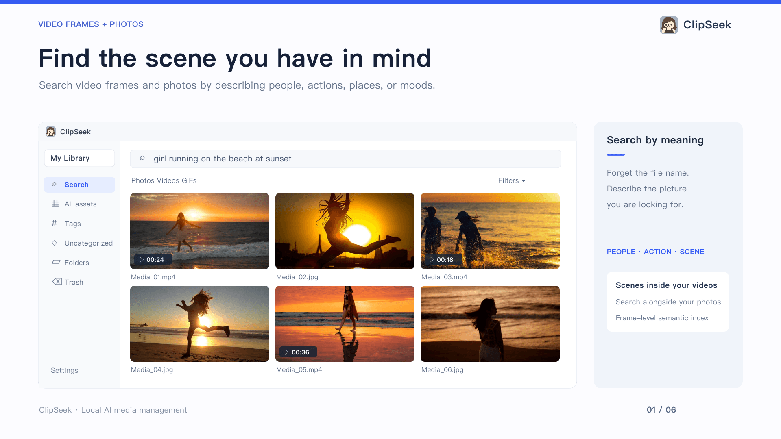Click the ClipSeek title in the app window
781x439 pixels.
(x=75, y=132)
